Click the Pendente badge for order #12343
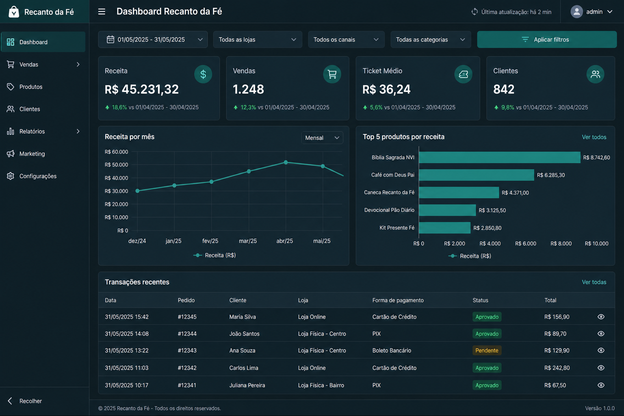Screen dimensions: 624x416 [487, 350]
